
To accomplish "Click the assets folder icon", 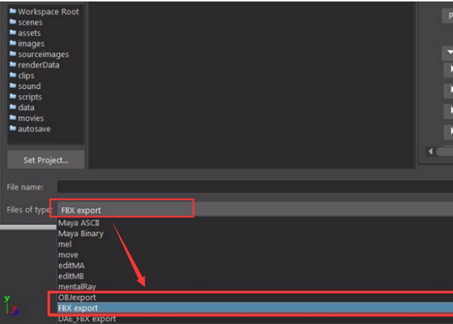I will 13,32.
